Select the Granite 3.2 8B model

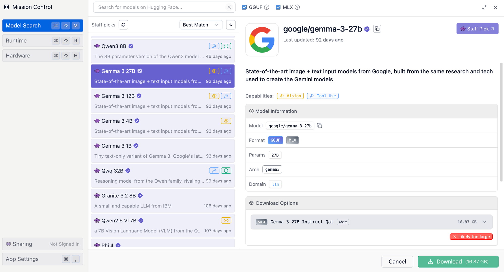(x=163, y=201)
